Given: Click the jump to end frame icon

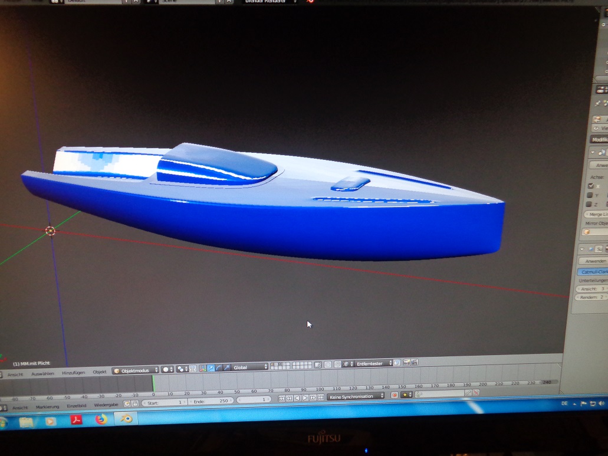Looking at the screenshot, I should pos(320,398).
